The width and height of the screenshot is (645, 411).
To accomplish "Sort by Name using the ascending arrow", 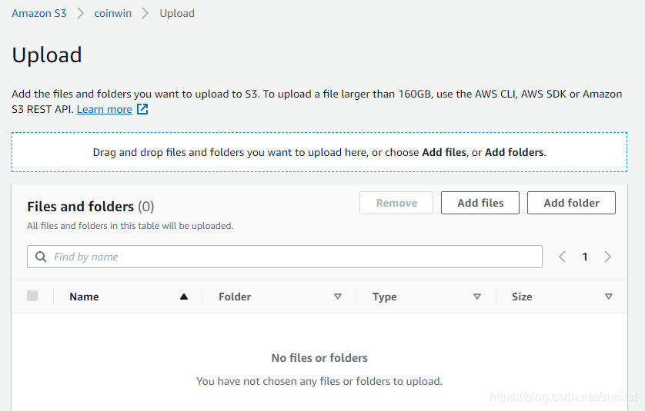I will click(x=184, y=297).
